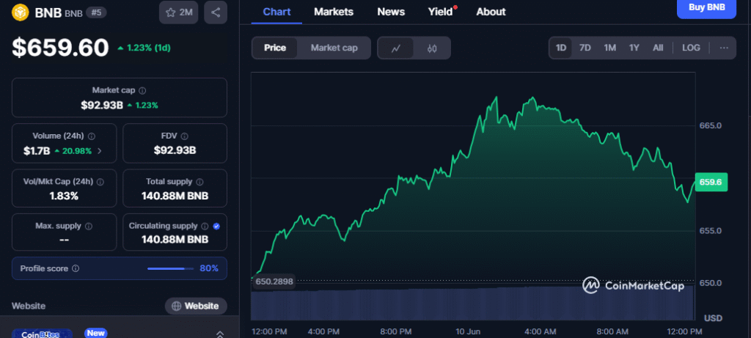Open Market cap info tooltip icon
Viewport: 751px width, 338px height.
coord(142,90)
